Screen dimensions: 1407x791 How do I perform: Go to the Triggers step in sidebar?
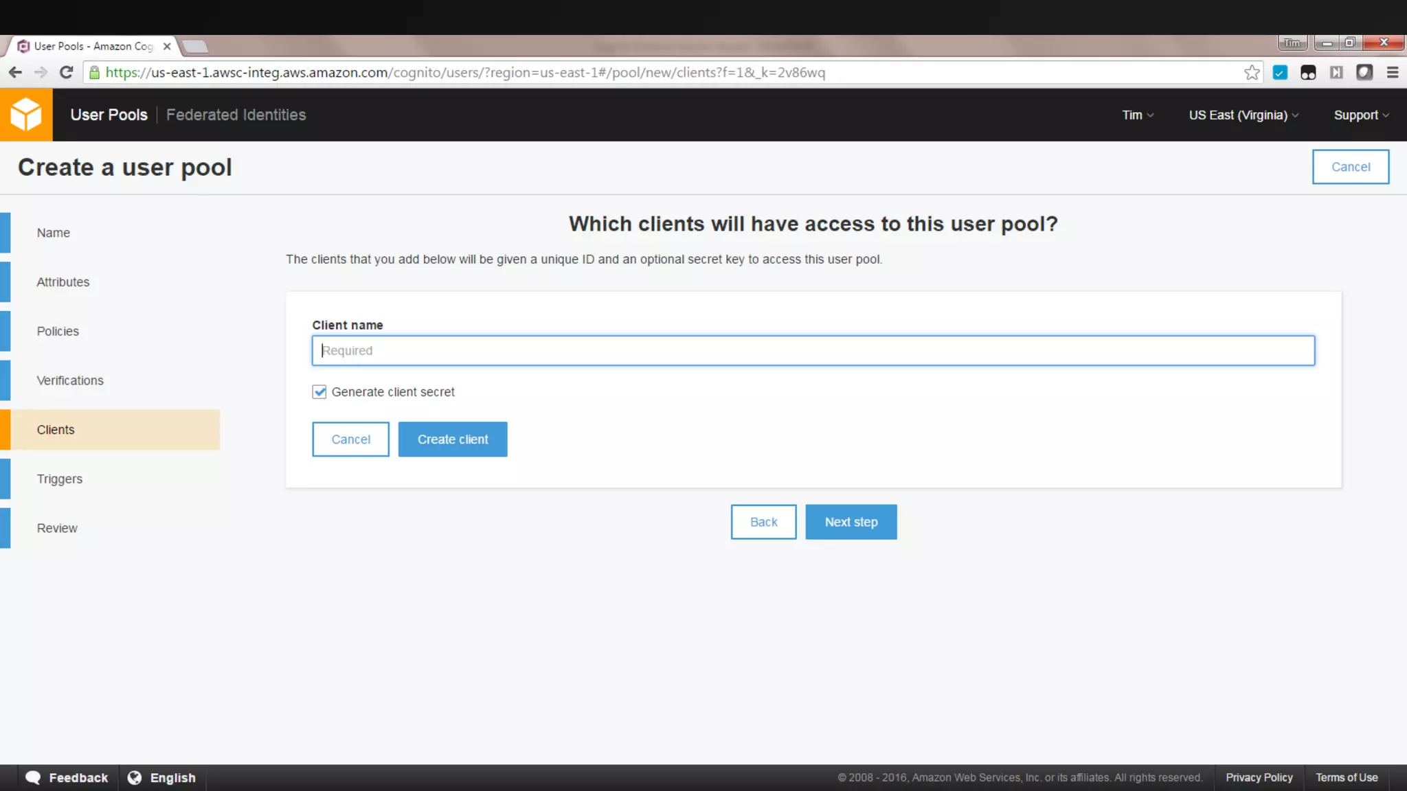60,479
